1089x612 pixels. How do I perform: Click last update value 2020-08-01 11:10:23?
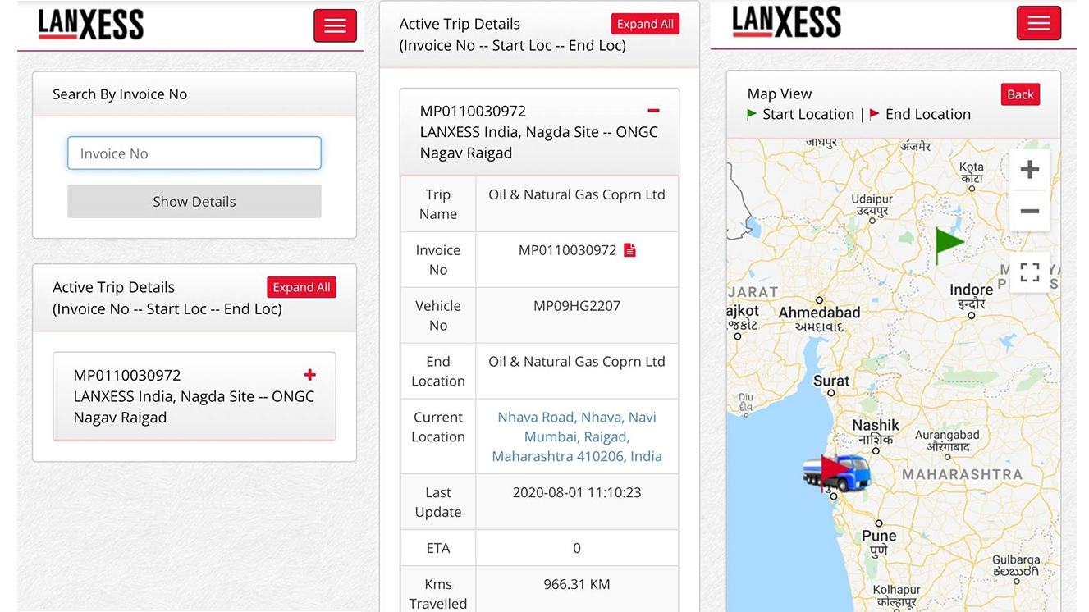click(x=577, y=493)
